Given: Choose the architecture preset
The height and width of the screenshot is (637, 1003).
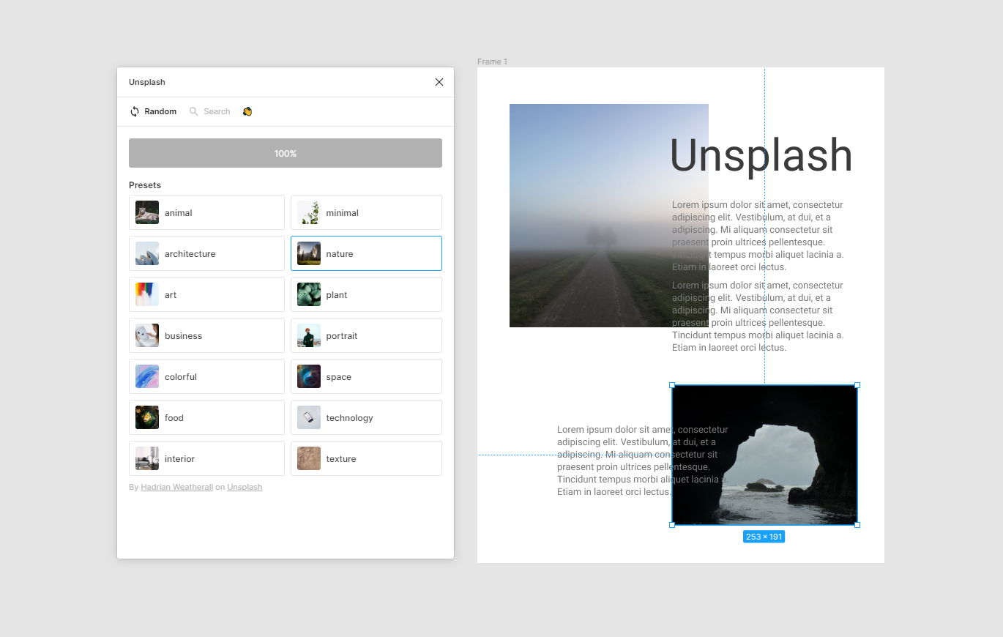Looking at the screenshot, I should pyautogui.click(x=206, y=253).
